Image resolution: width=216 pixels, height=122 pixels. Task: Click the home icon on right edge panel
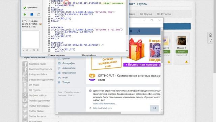[210, 35]
